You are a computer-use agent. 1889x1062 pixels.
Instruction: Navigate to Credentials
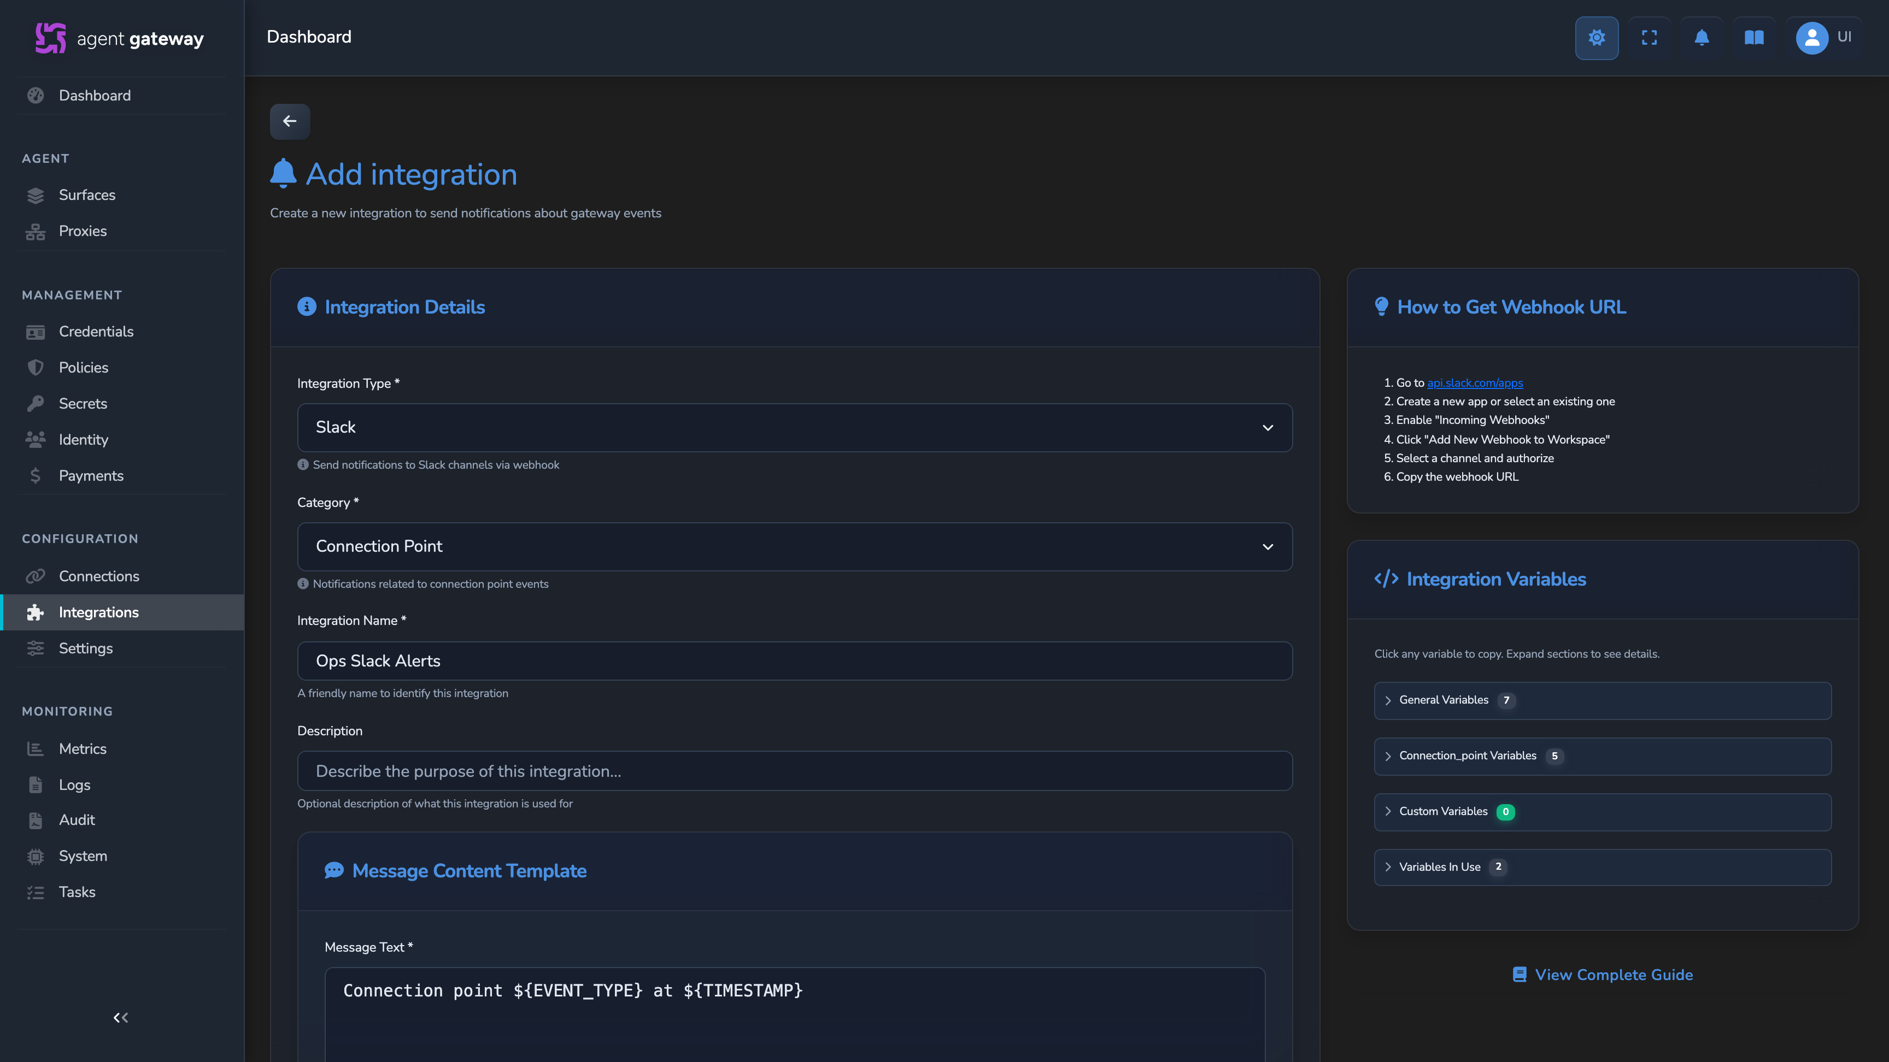(122, 331)
